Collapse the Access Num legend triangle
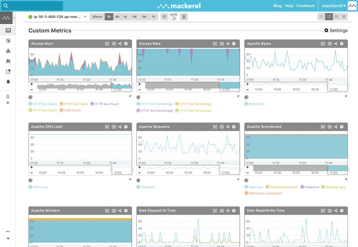This screenshot has height=247, width=358. [130, 96]
